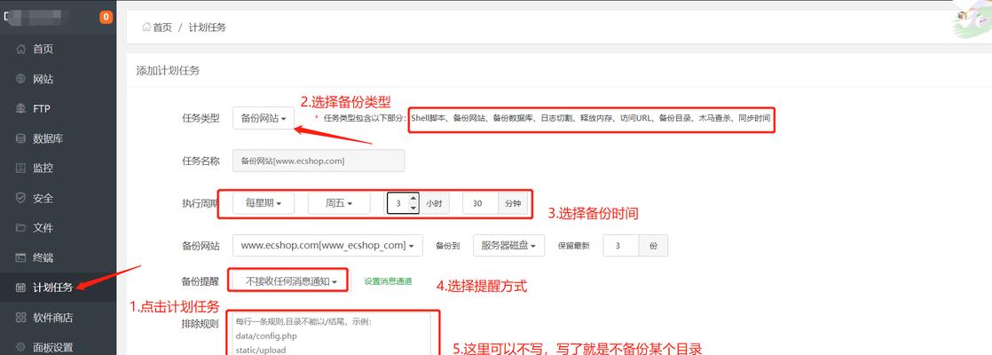Open the 不接收任何消息通知 reminder dropdown
Image resolution: width=992 pixels, height=355 pixels.
click(290, 281)
